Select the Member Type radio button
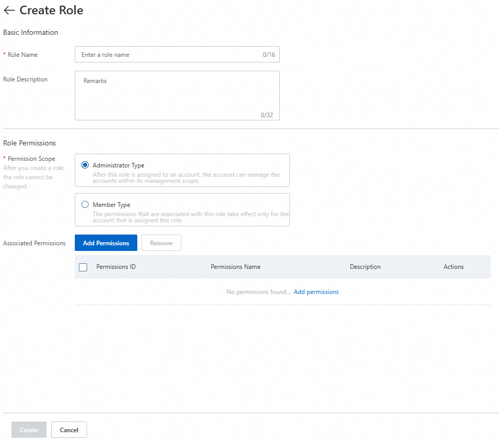The width and height of the screenshot is (499, 444). (x=85, y=204)
